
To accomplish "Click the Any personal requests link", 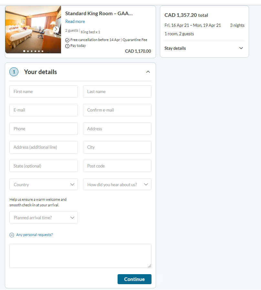I will click(x=34, y=235).
